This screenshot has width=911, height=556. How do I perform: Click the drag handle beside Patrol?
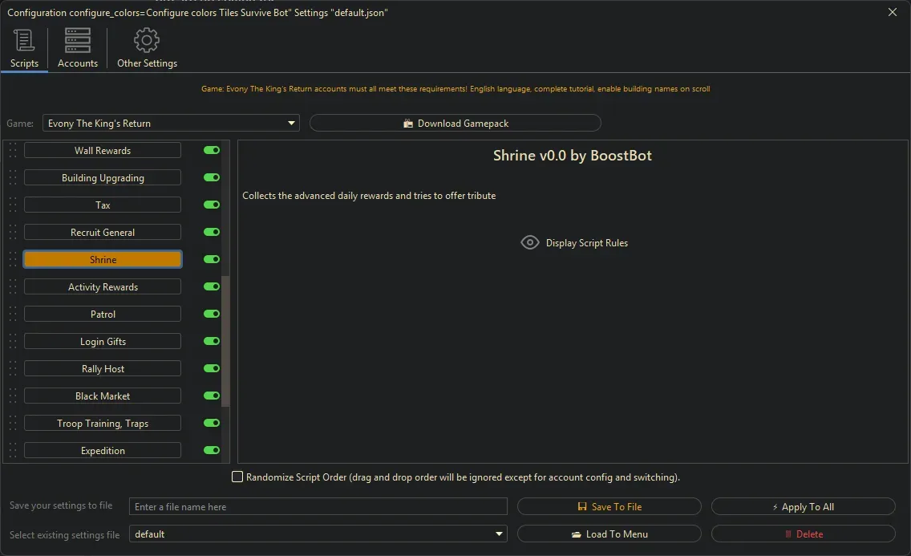(x=13, y=315)
